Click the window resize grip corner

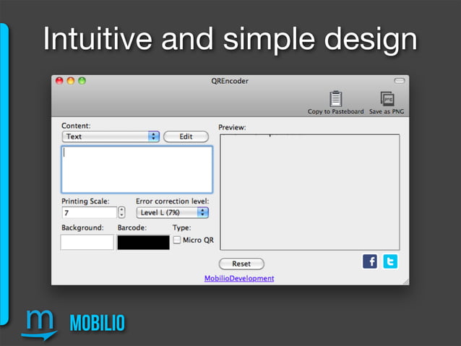coord(406,282)
